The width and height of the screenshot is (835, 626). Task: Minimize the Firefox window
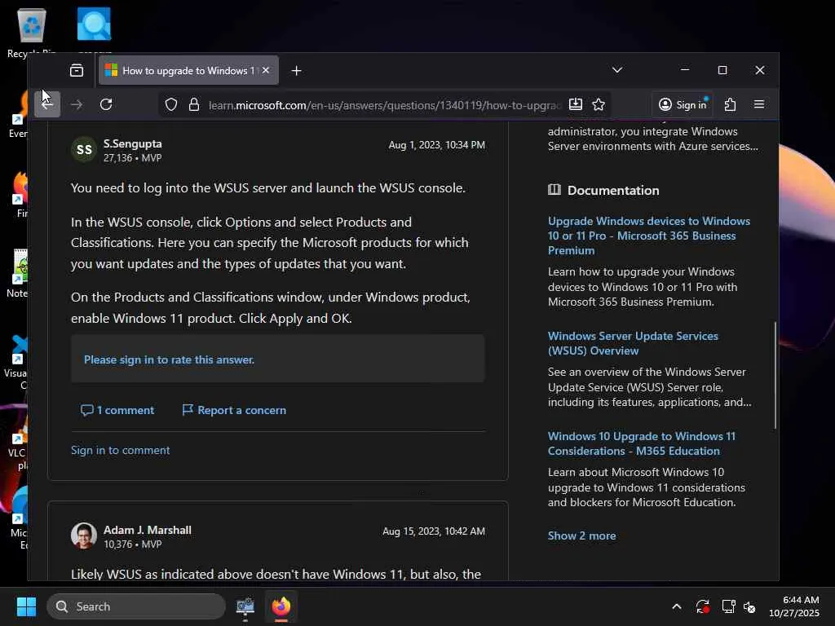685,70
